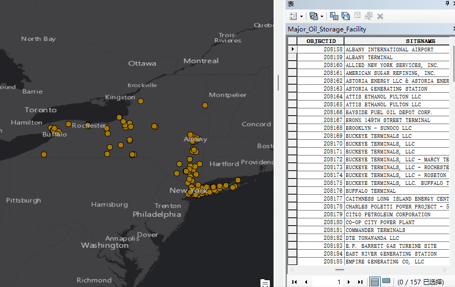The image size is (455, 287).
Task: Click OBJECTID cell 208170
Action: point(321,144)
